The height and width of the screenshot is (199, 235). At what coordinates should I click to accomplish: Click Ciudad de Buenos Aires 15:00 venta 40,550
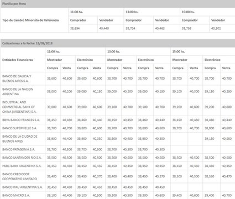227,139
